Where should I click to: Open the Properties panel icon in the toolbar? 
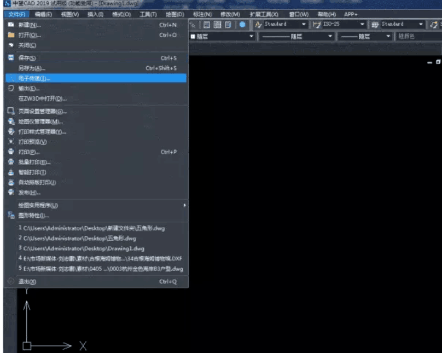pyautogui.click(x=207, y=25)
